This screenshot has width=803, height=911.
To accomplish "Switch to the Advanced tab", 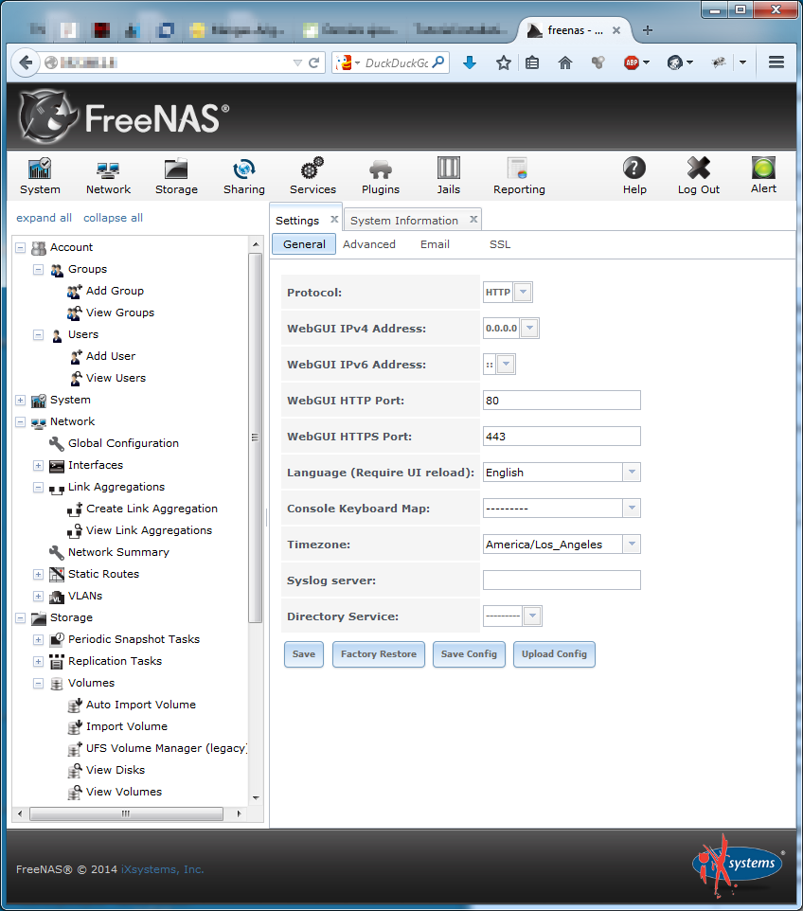I will (x=369, y=244).
